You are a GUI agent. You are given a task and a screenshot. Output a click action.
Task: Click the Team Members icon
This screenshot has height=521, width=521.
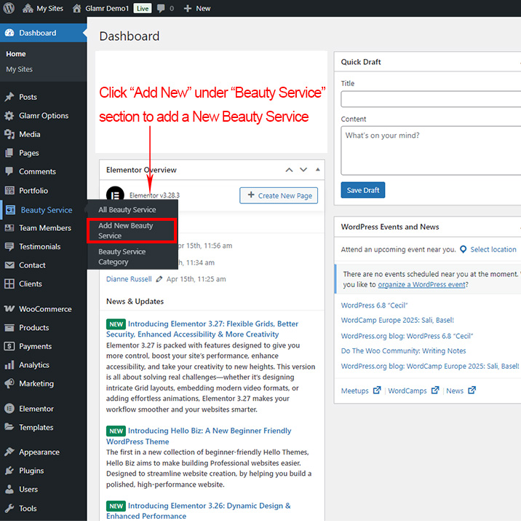[x=9, y=228]
